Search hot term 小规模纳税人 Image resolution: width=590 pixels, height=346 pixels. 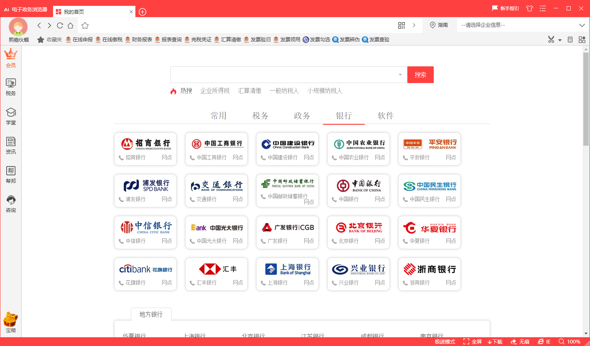325,91
